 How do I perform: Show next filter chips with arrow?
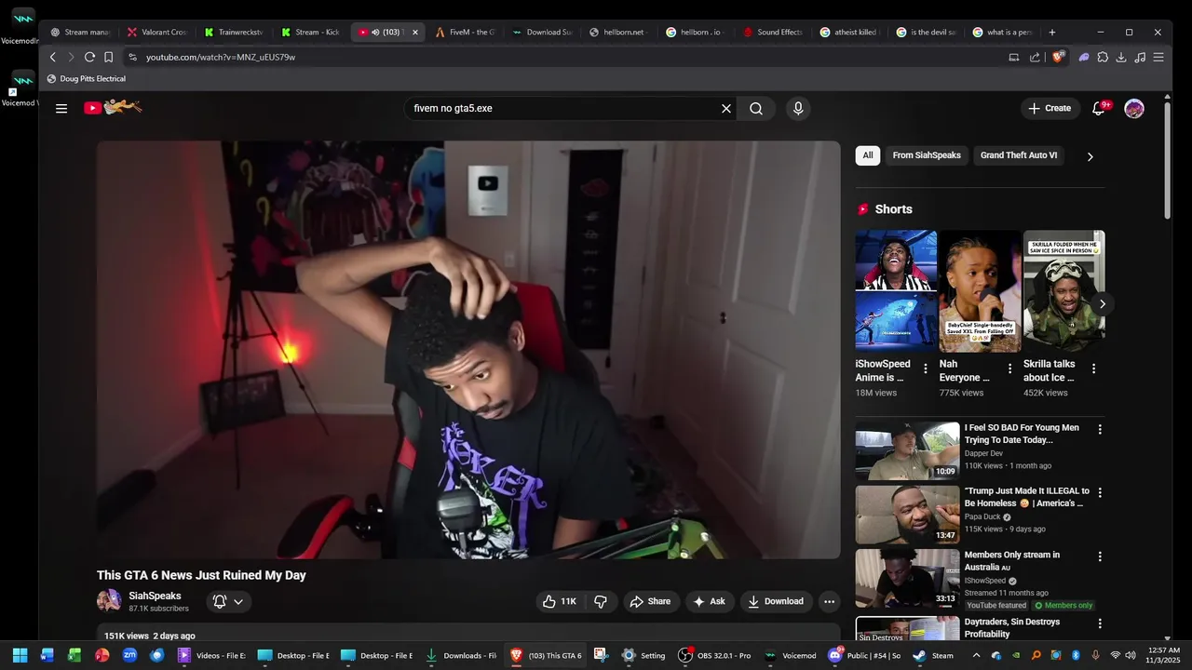(1090, 156)
